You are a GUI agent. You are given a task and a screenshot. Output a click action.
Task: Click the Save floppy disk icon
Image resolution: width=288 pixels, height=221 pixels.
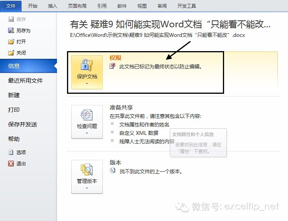click(x=11, y=19)
